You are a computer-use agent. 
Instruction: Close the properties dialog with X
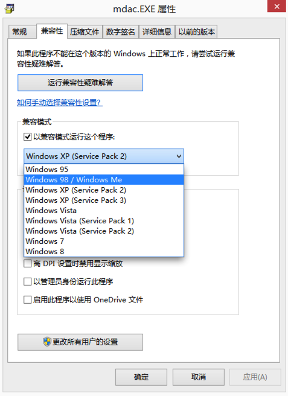277,6
